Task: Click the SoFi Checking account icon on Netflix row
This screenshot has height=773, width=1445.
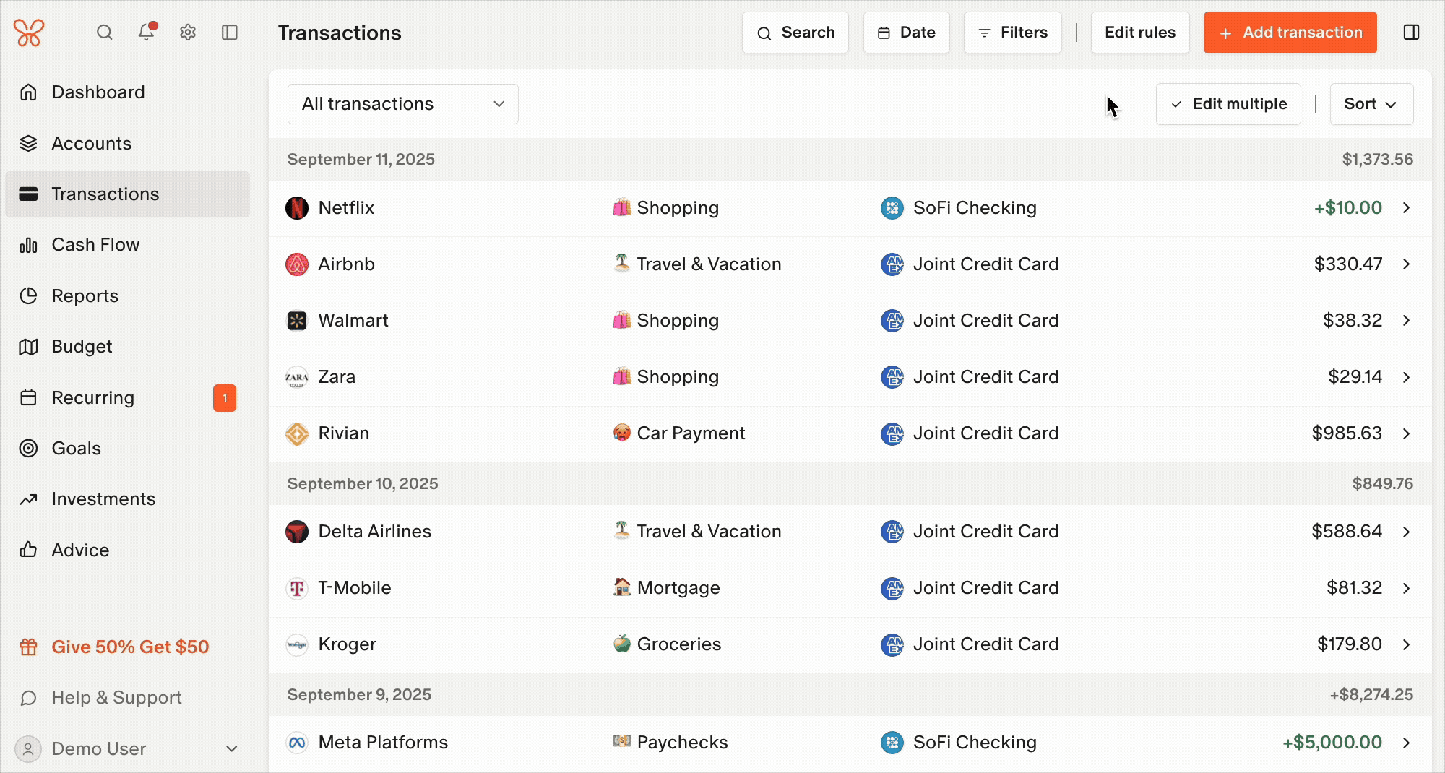Action: click(x=893, y=207)
